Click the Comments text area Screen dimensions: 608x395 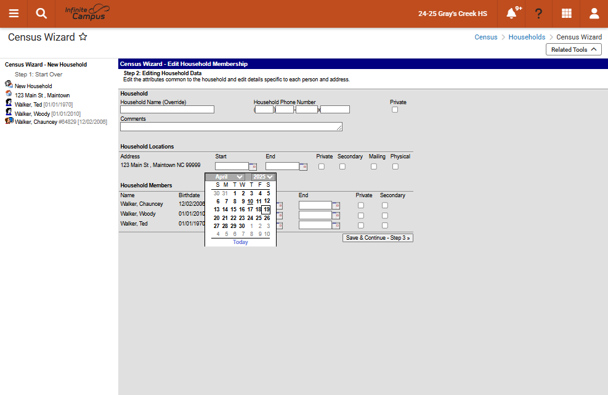point(231,126)
